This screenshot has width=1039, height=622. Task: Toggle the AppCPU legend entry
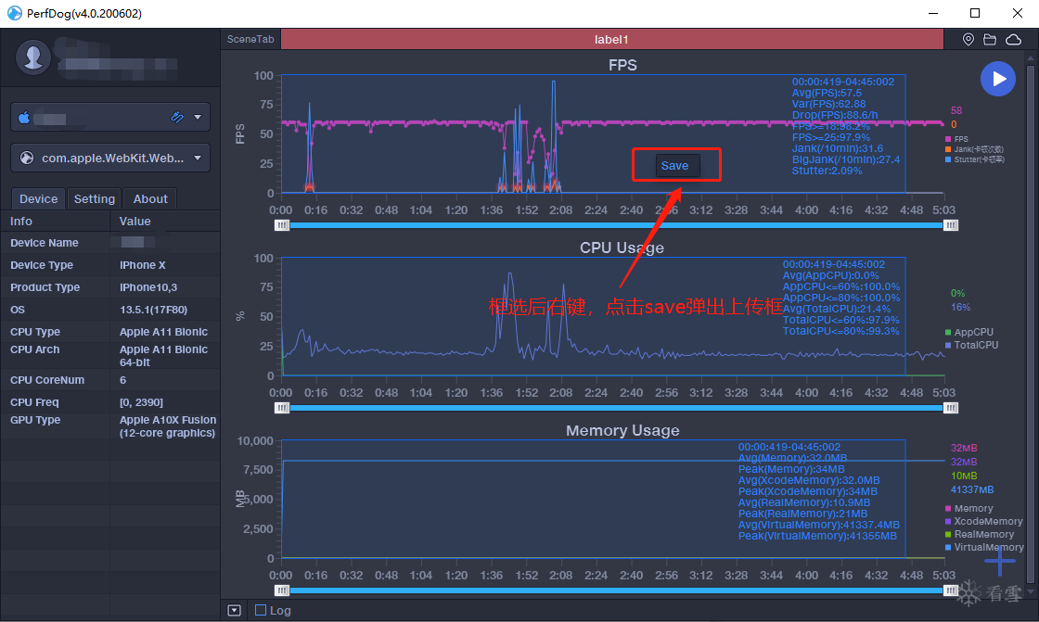point(968,332)
